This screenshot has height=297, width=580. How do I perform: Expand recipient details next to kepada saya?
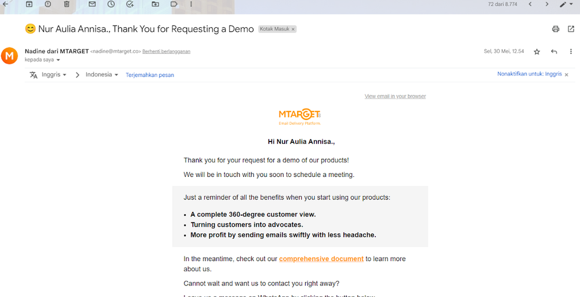tap(58, 60)
